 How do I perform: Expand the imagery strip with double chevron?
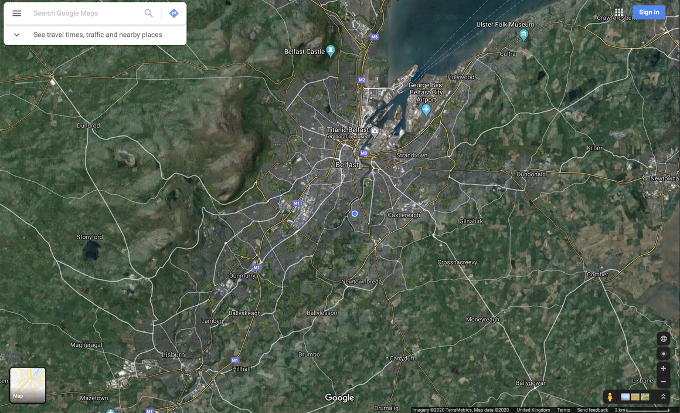[664, 397]
